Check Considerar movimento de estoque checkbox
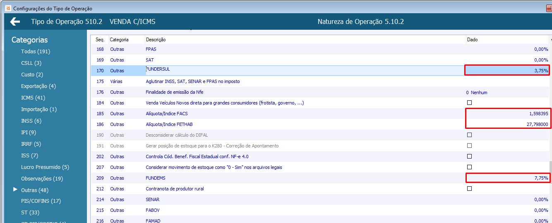 [x=469, y=167]
